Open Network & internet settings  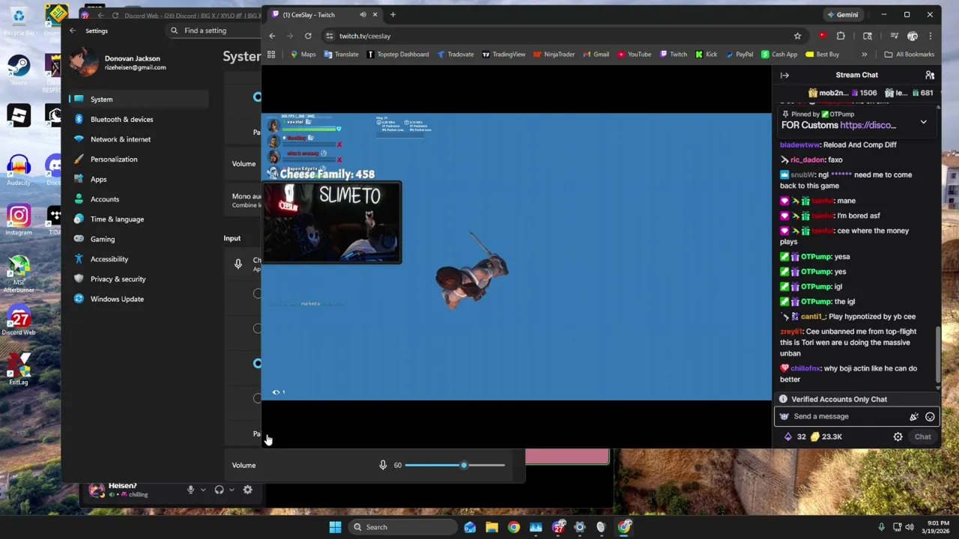(x=139, y=139)
